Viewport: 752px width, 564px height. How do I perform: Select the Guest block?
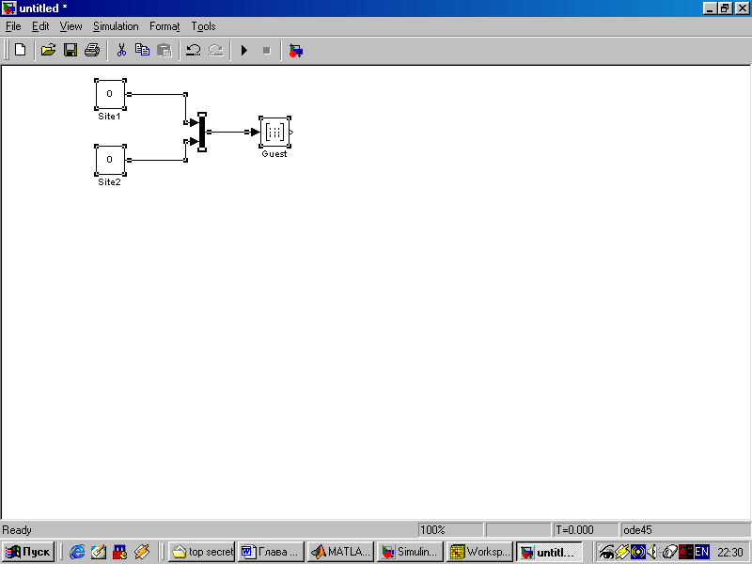(274, 132)
